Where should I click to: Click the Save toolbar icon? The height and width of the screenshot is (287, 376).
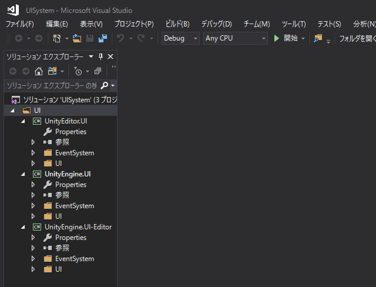point(90,38)
